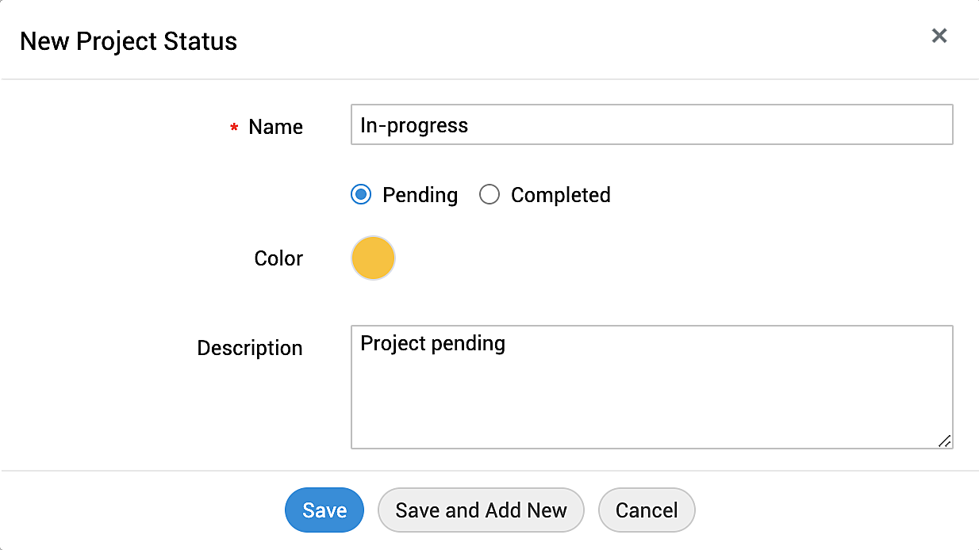Click Save and Add New
Screen dimensions: 979x550
click(481, 510)
